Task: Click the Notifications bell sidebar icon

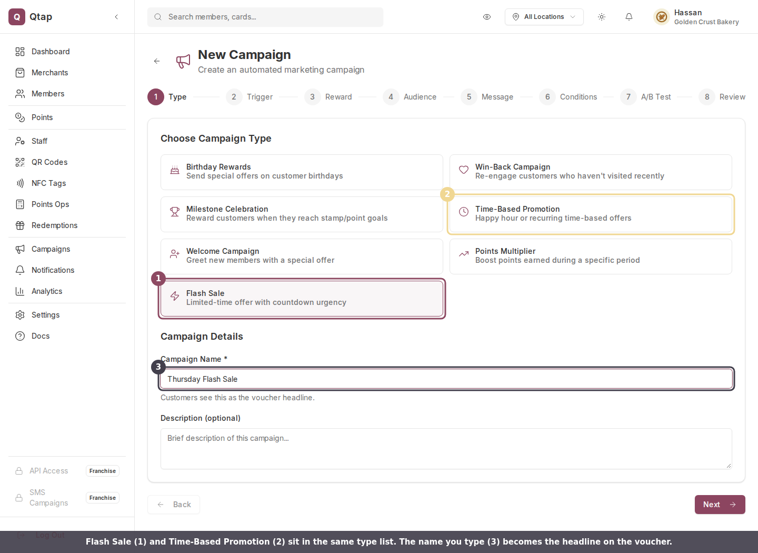Action: click(x=20, y=270)
